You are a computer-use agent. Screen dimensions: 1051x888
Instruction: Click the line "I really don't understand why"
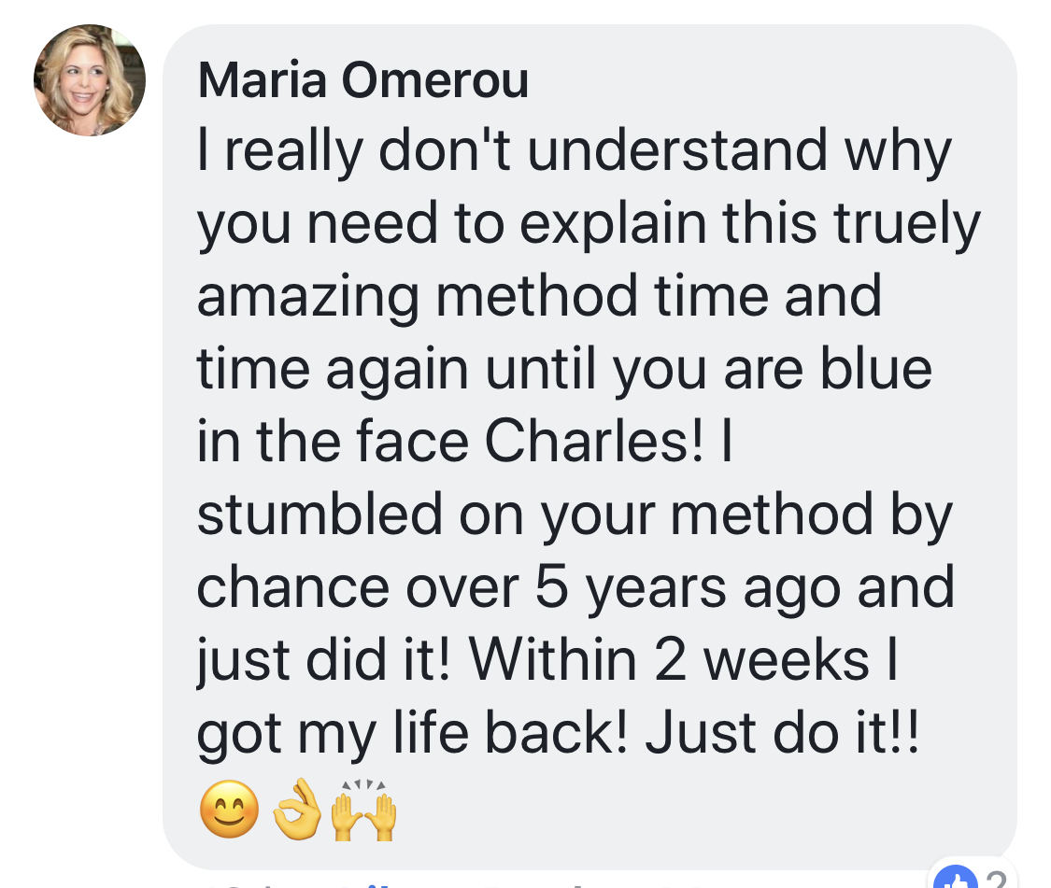[575, 151]
